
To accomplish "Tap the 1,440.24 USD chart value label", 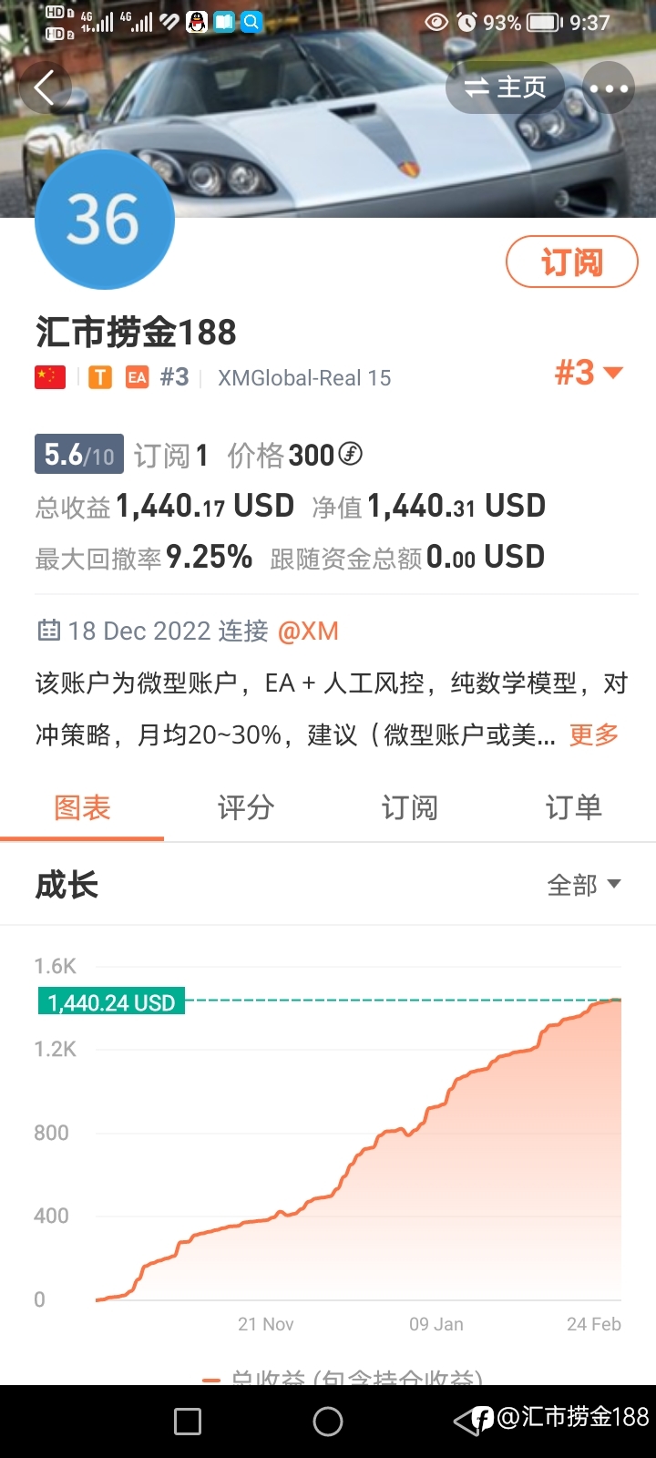I will [x=111, y=1002].
